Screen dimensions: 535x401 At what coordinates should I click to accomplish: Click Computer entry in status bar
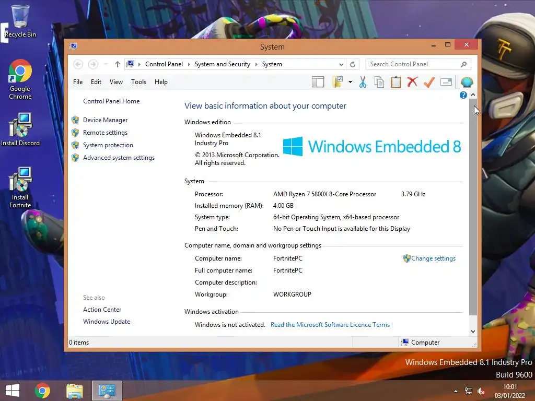(421, 343)
